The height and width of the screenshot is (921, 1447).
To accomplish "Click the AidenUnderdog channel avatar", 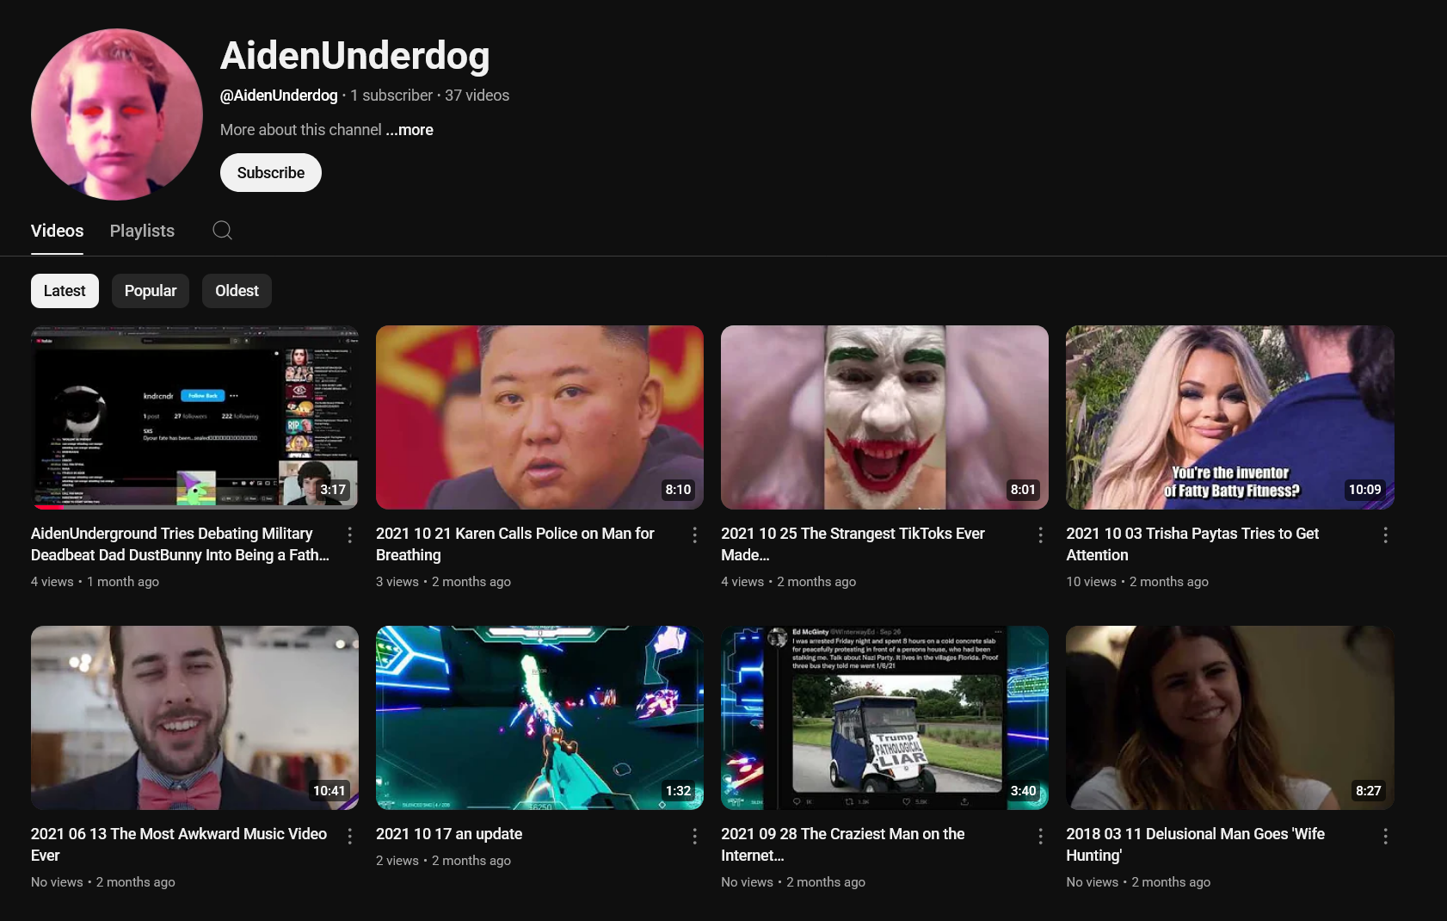I will [117, 114].
